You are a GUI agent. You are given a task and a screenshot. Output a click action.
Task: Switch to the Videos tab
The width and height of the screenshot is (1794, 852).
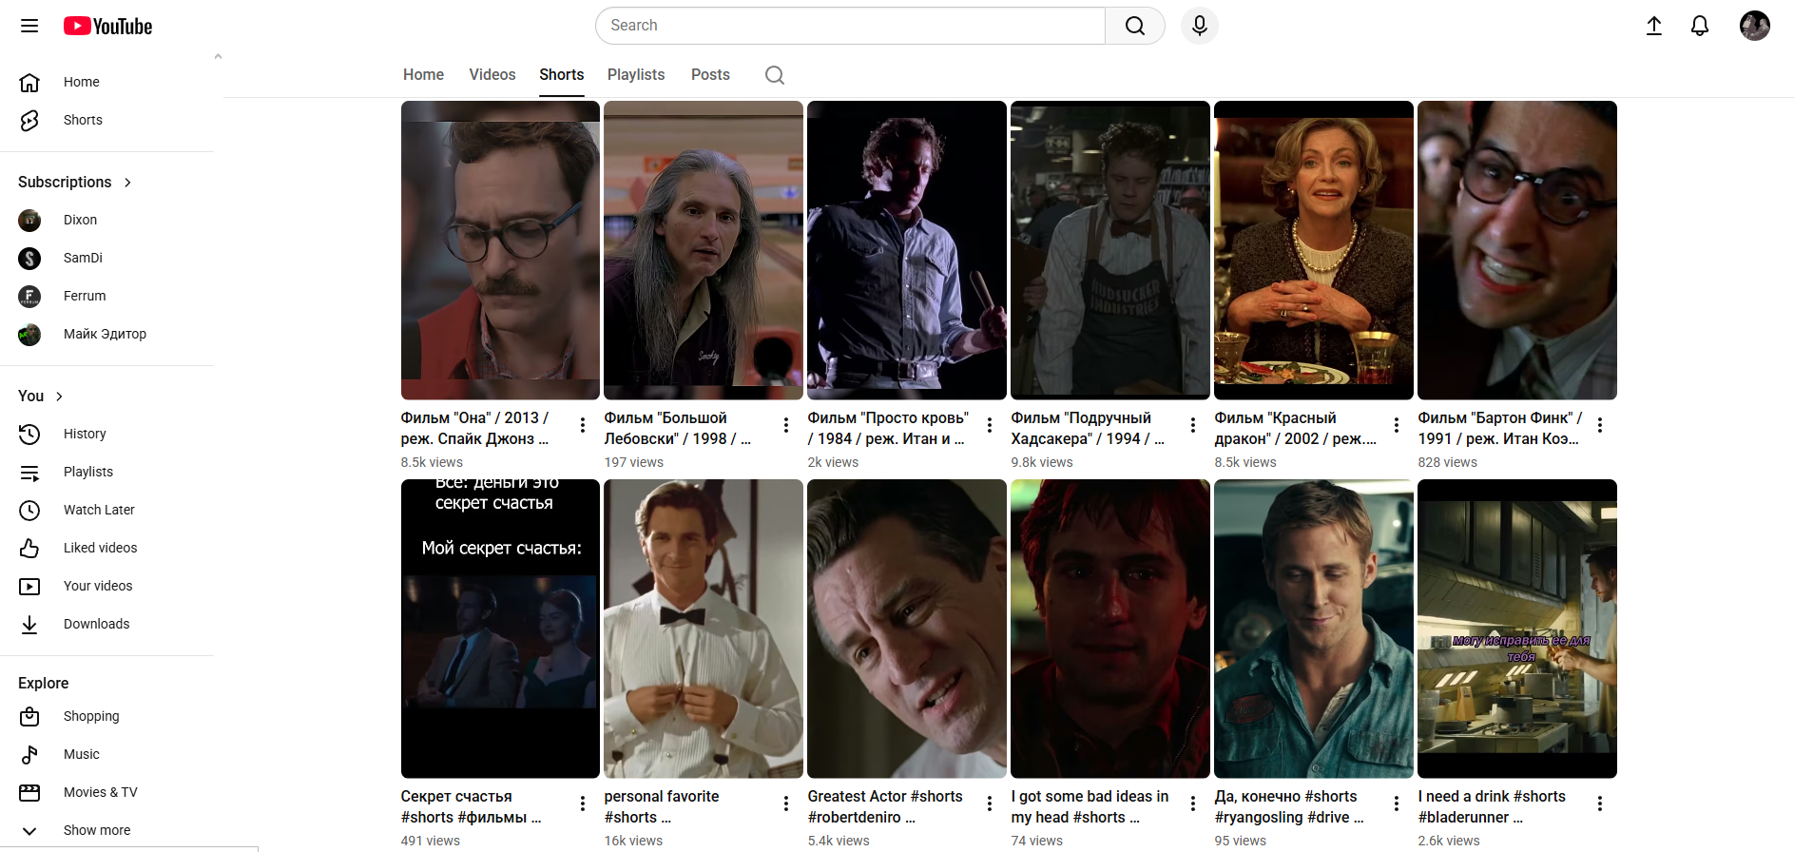pos(492,74)
